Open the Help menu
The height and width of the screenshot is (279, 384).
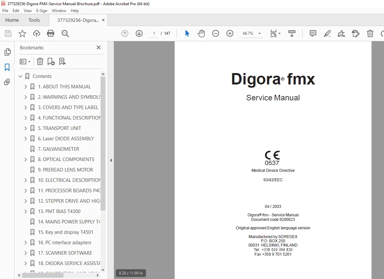pyautogui.click(x=75, y=10)
